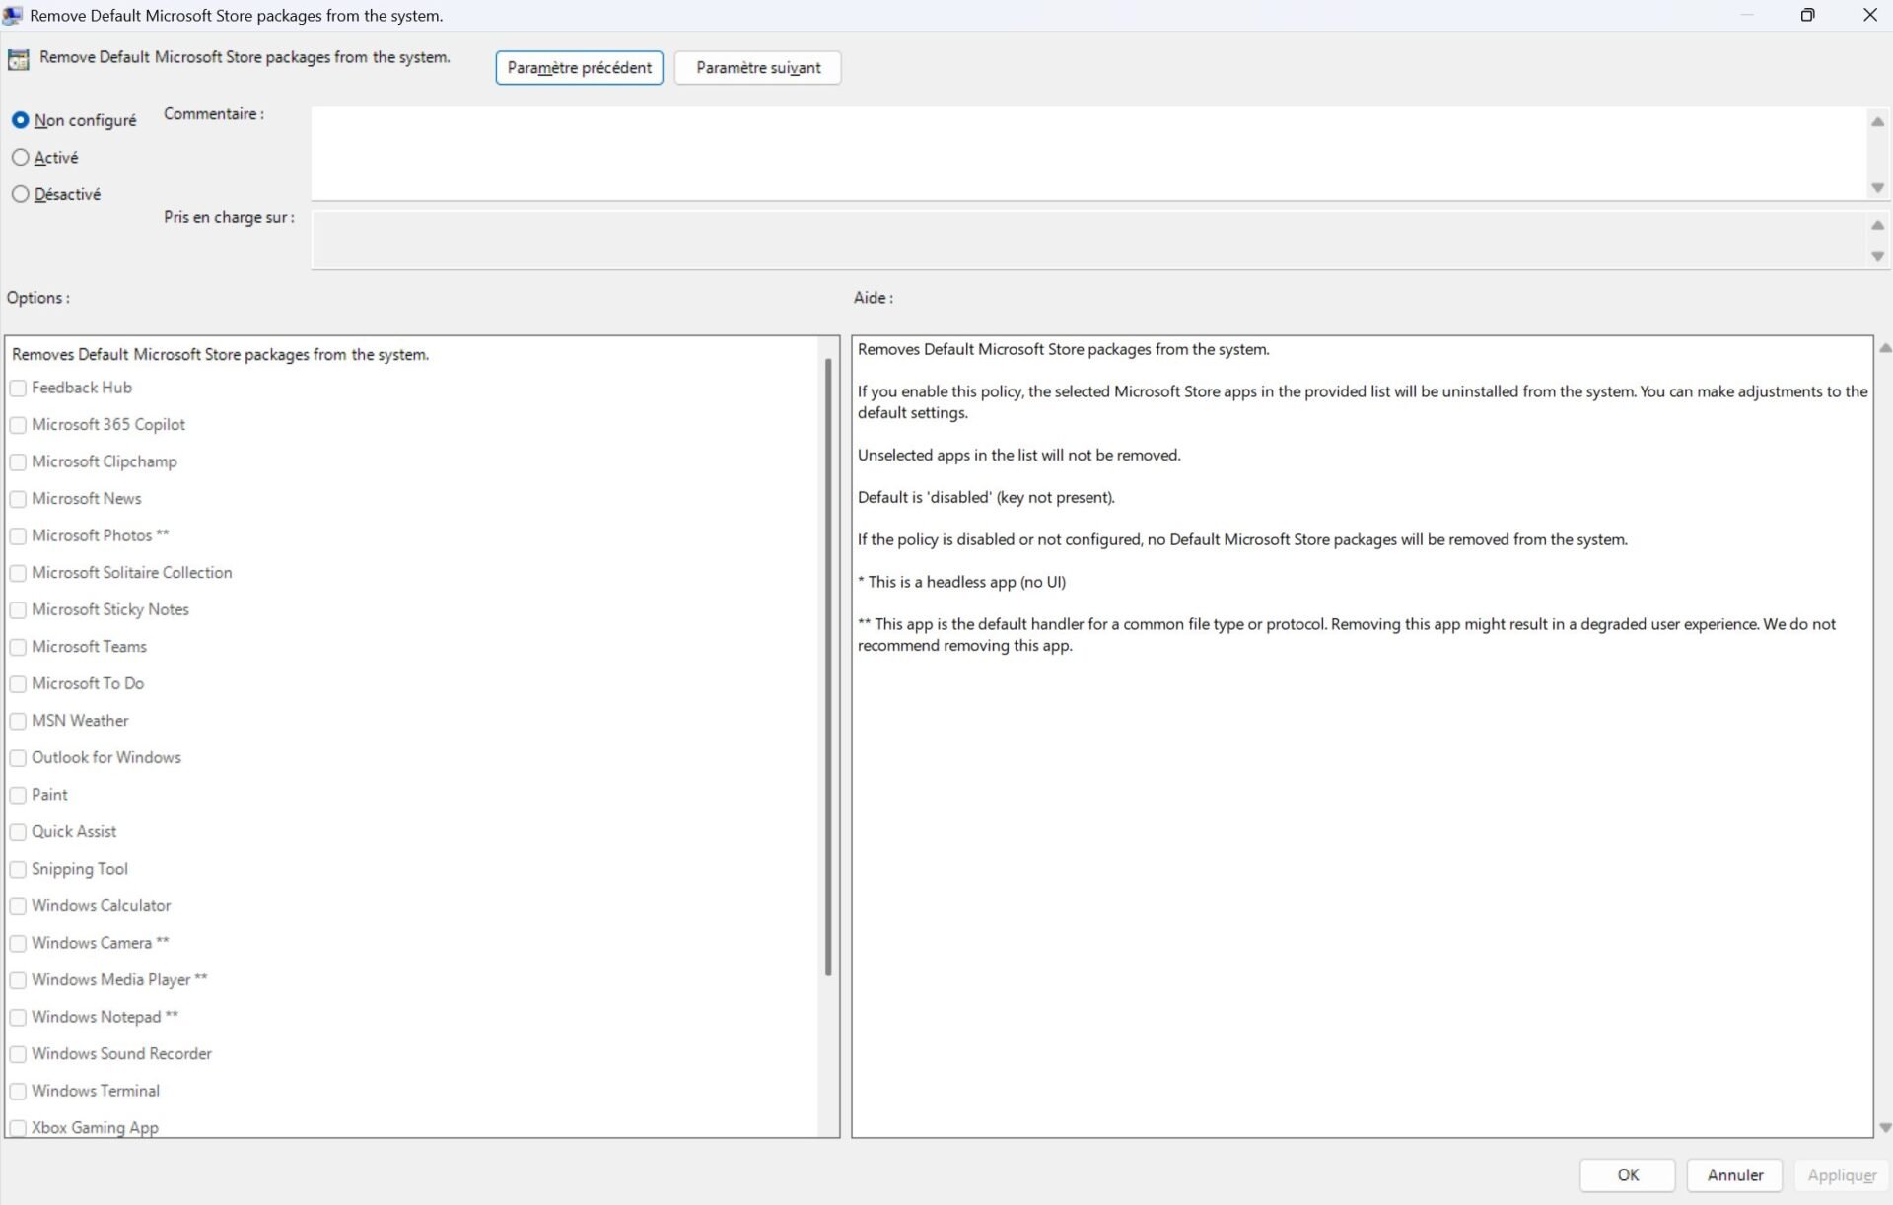Viewport: 1893px width, 1205px height.
Task: Toggle Windows Camera checkbox
Action: point(18,943)
